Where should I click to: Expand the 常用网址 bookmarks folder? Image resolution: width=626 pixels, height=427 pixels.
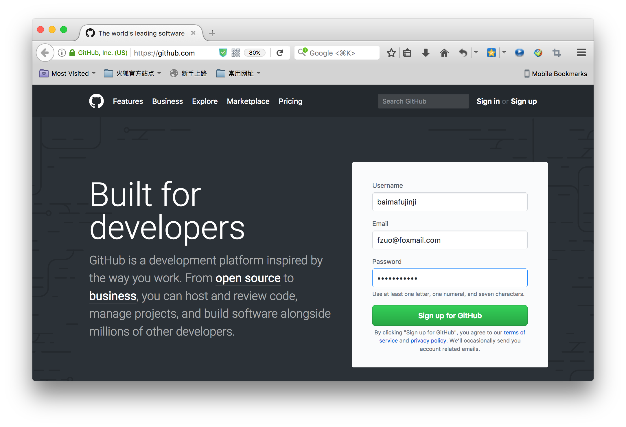(x=239, y=74)
